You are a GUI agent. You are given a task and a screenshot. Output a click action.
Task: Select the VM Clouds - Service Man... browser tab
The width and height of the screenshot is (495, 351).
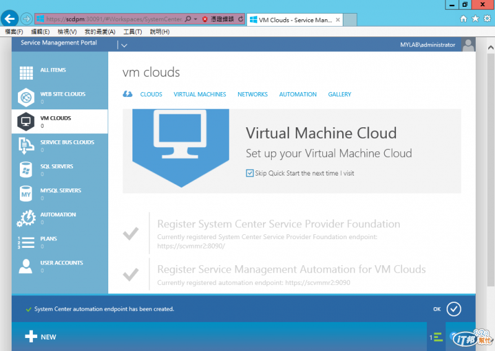point(295,20)
